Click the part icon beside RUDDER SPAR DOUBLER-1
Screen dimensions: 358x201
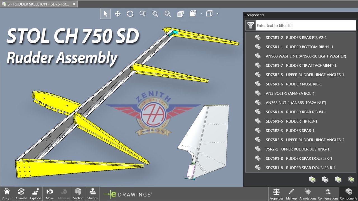[x=258, y=158]
